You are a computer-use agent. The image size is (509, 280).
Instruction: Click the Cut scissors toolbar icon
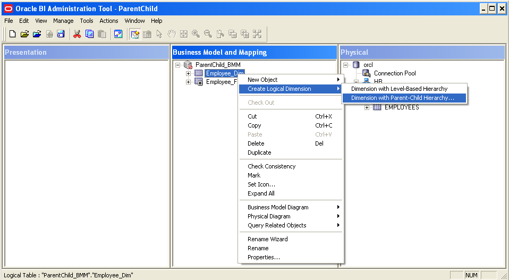(77, 34)
